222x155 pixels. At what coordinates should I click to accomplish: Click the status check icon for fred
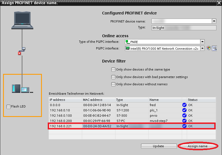(184, 105)
